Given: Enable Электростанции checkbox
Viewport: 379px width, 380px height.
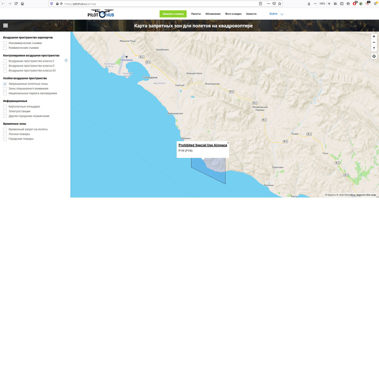Looking at the screenshot, I should pyautogui.click(x=5, y=111).
